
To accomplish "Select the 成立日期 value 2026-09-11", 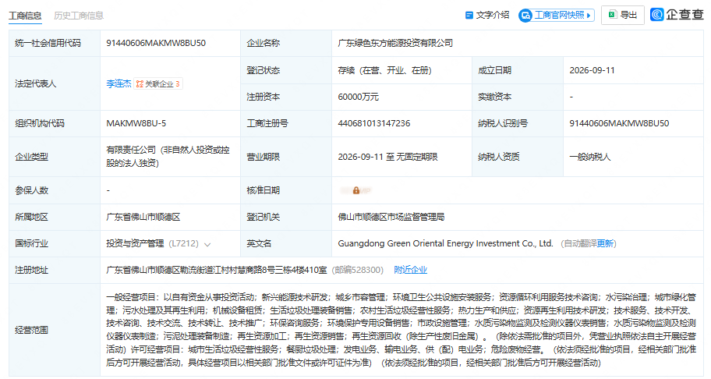I will [x=592, y=70].
